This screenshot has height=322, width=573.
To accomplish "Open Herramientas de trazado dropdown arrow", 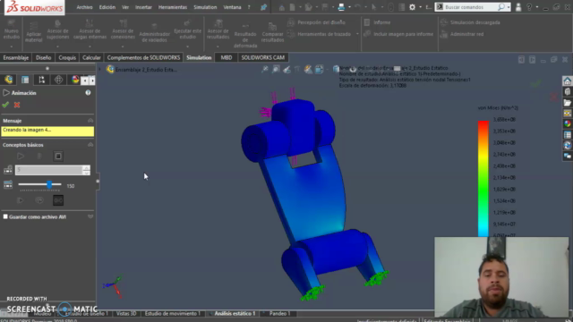I will click(x=357, y=34).
